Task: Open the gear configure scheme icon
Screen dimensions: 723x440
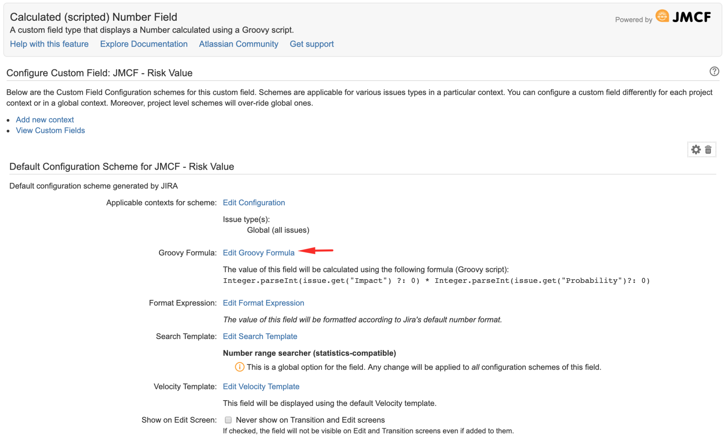Action: click(x=695, y=150)
